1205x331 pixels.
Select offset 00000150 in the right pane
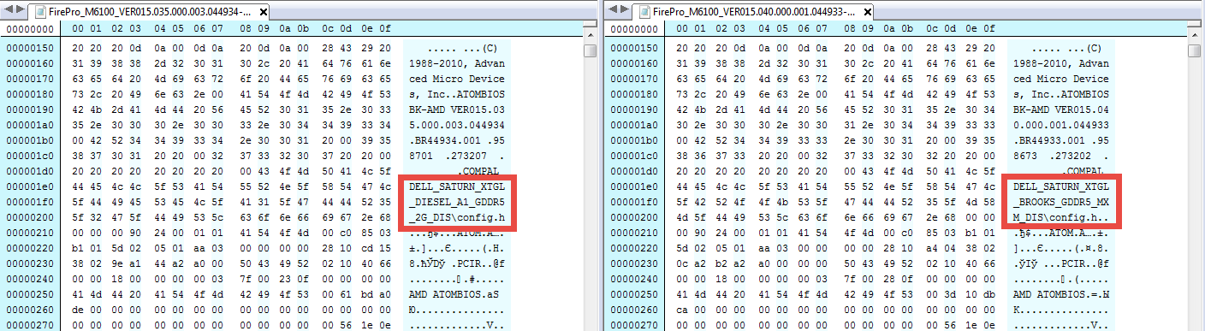point(635,49)
